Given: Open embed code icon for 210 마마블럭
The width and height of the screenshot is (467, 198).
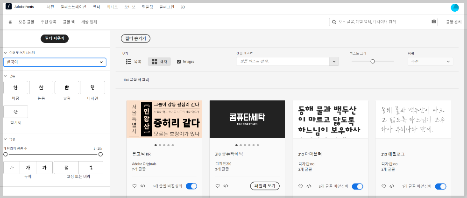Looking at the screenshot, I should pos(309,186).
